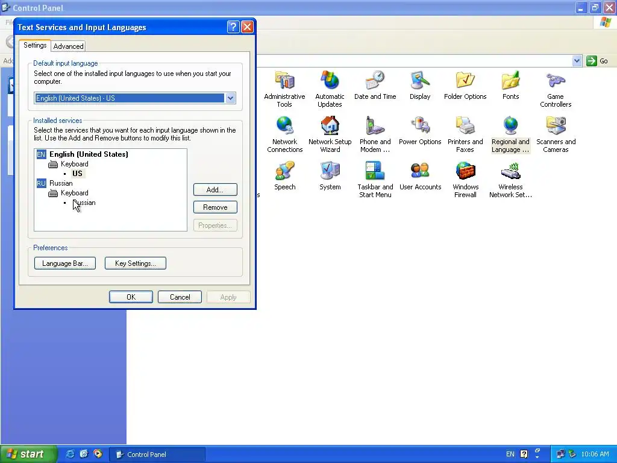Select the Settings tab
Screen dimensions: 617x463
(35, 45)
